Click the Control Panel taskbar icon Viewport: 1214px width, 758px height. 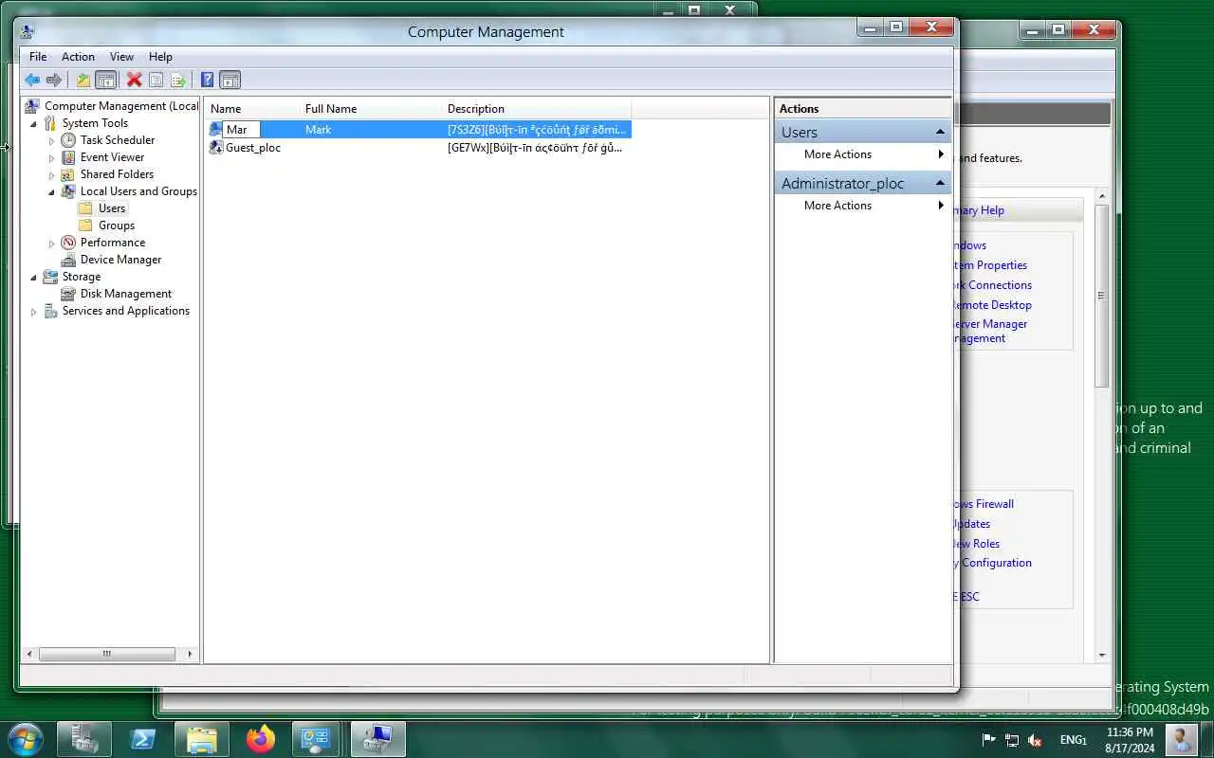tap(317, 739)
